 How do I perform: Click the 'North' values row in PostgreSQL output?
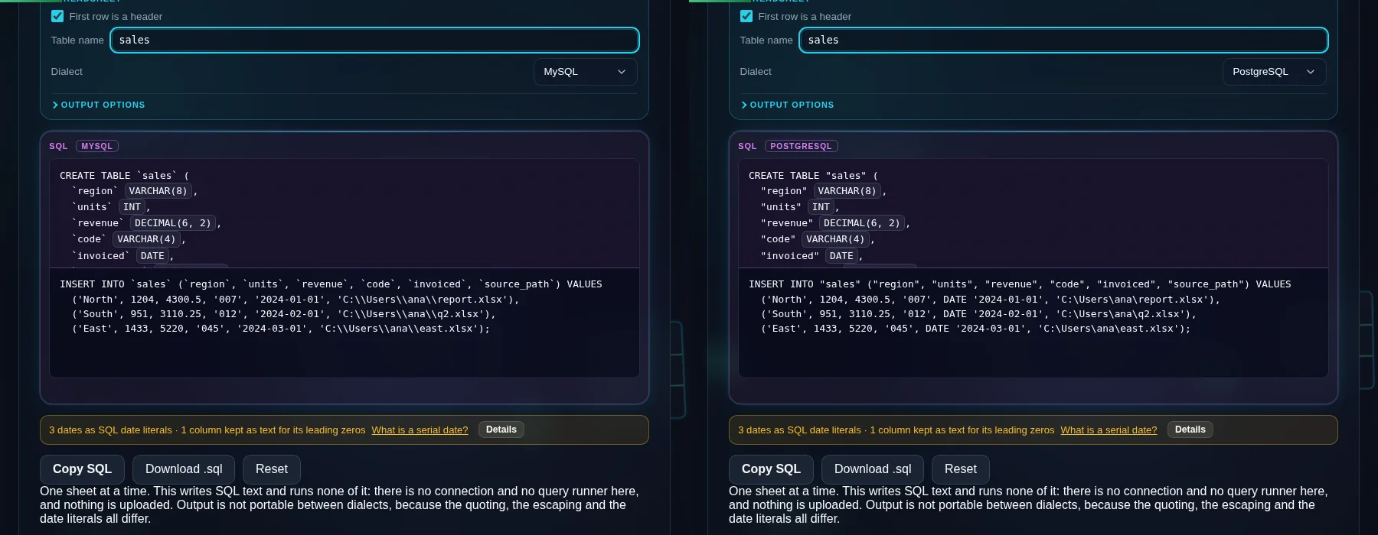click(x=991, y=300)
